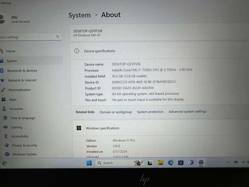Click the System breadcrumb link
Viewport: 249px width, 187px height.
click(80, 15)
